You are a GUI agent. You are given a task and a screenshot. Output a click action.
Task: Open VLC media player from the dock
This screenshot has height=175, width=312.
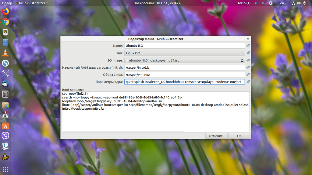click(x=5, y=53)
